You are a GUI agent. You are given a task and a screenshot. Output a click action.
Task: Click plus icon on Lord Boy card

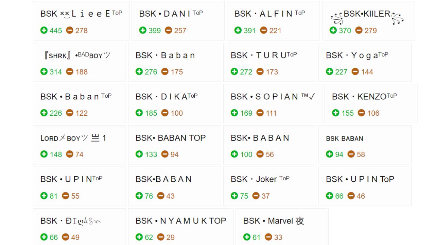click(44, 154)
